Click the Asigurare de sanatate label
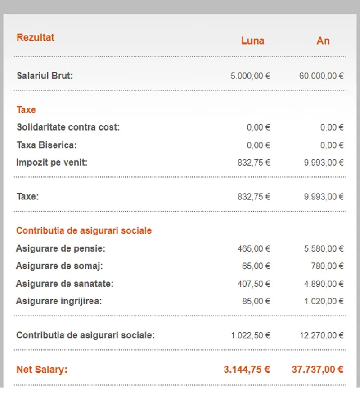 tap(64, 284)
